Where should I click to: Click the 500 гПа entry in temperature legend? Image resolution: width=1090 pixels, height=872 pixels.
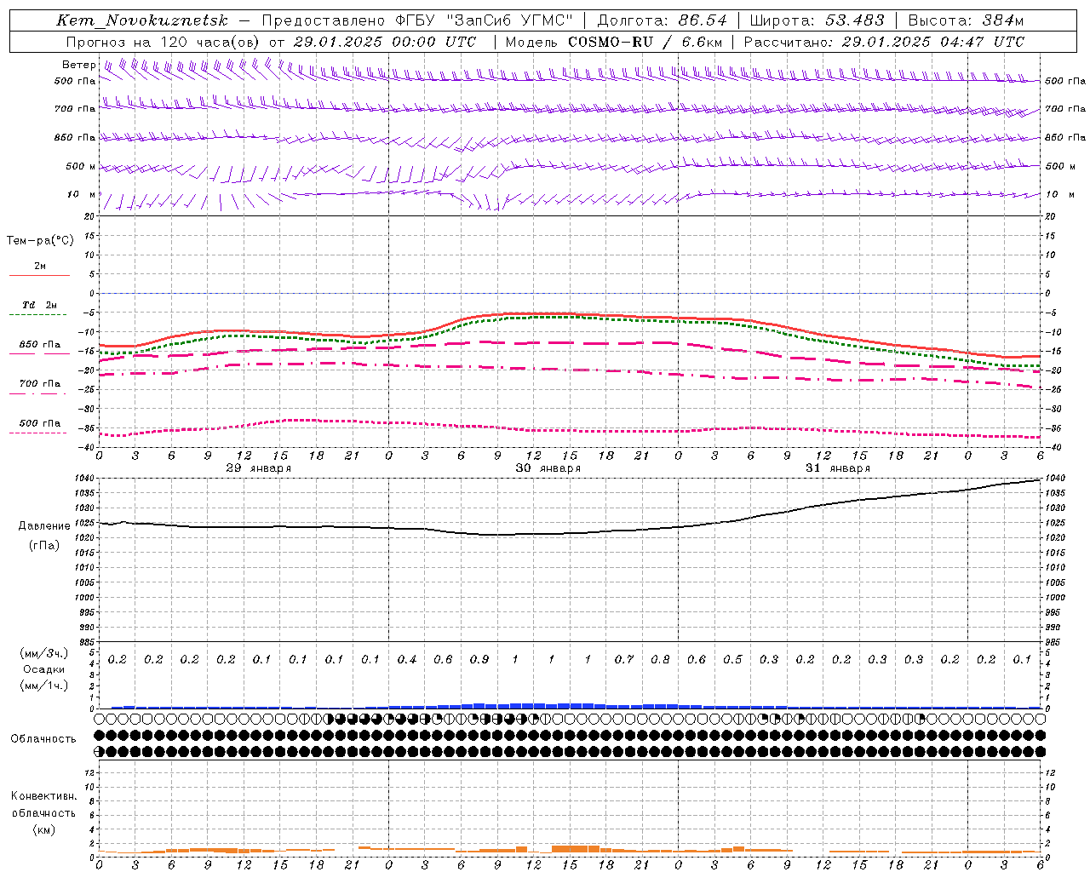click(x=39, y=423)
